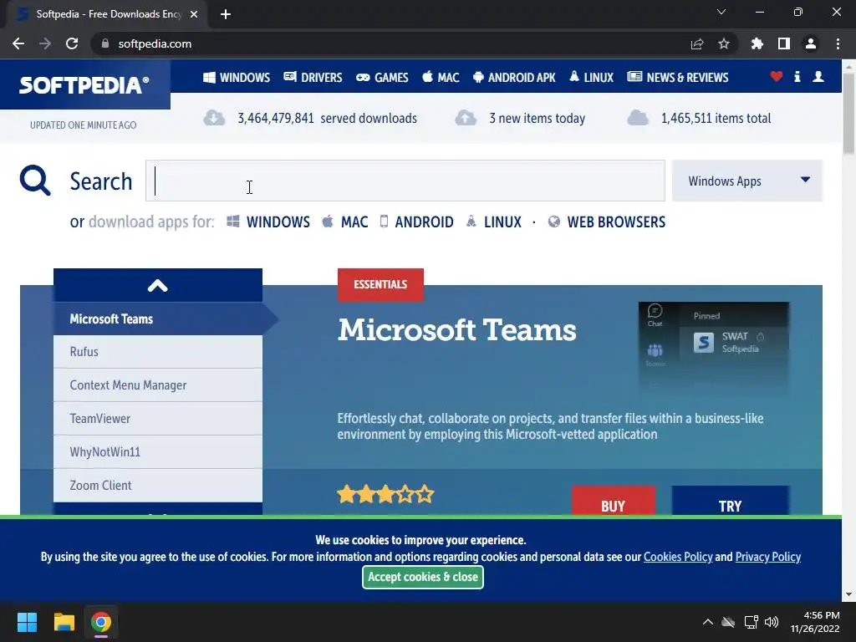Viewport: 856px width, 642px height.
Task: Open ANDROID APK menu in top navigation
Action: click(514, 78)
